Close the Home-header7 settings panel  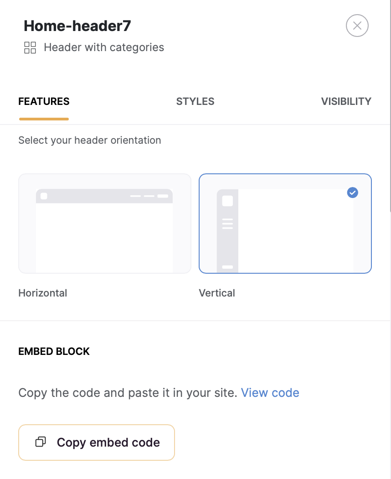coord(357,26)
